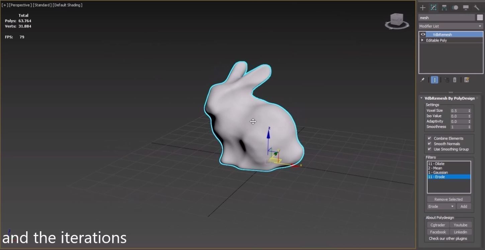Switch to the Modify command panel tab

(x=433, y=8)
